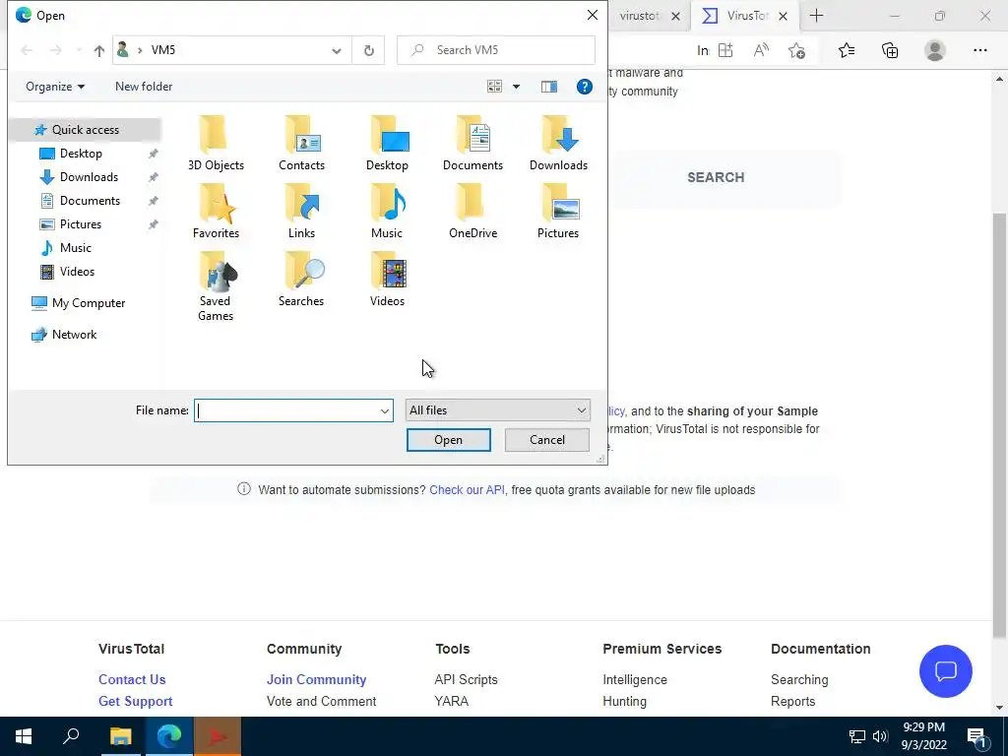Refresh the VM5 folder view

pyautogui.click(x=368, y=50)
